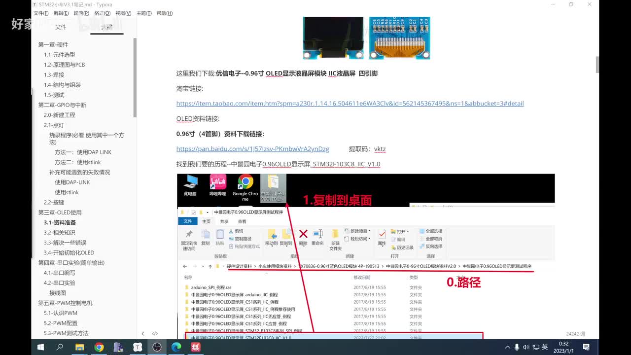Screen dimensions: 631x355
Task: Select 1.5-测试 in the outline
Action: point(54,95)
